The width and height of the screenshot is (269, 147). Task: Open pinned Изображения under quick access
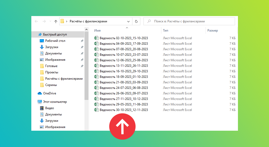click(55, 60)
